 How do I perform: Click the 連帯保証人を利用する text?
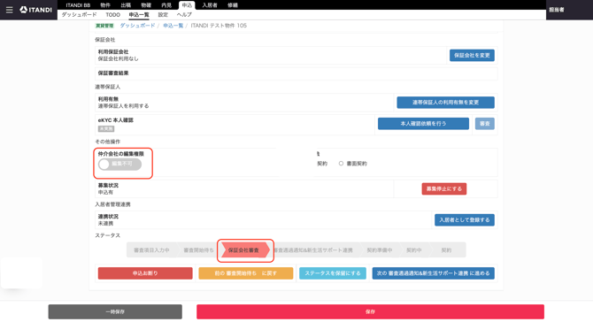(124, 106)
